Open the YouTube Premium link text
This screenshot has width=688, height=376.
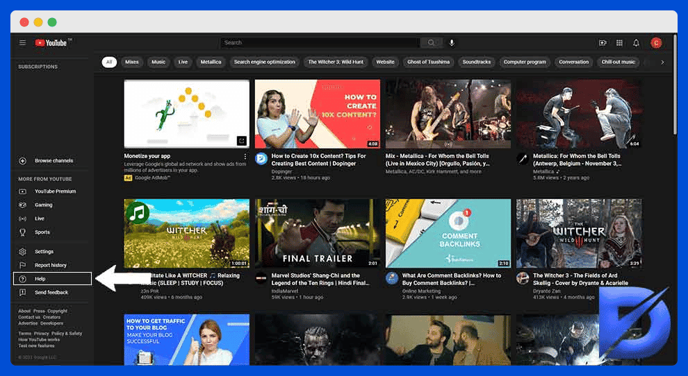click(x=56, y=191)
